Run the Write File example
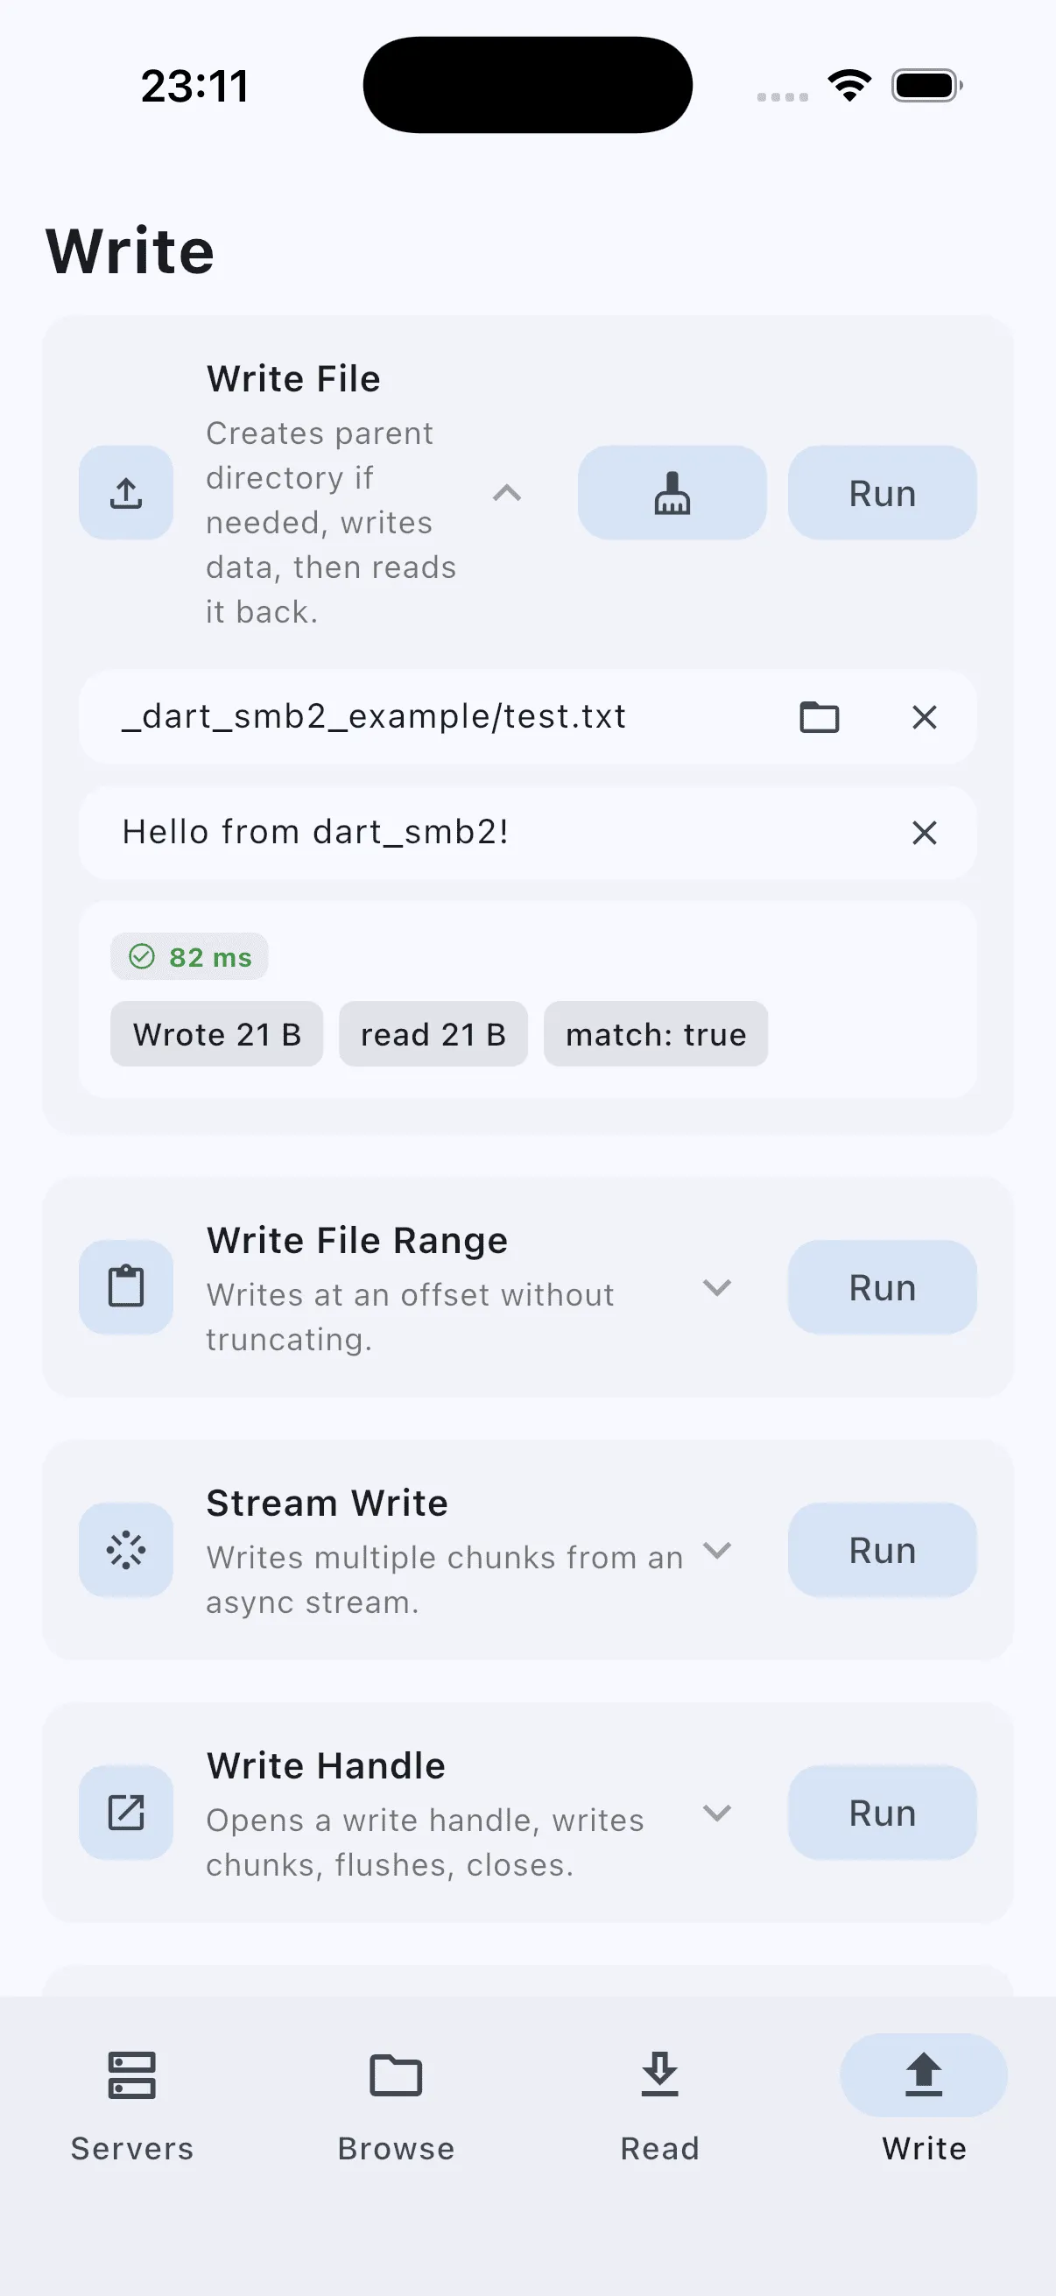Screen dimensions: 1056x2296 (x=883, y=493)
